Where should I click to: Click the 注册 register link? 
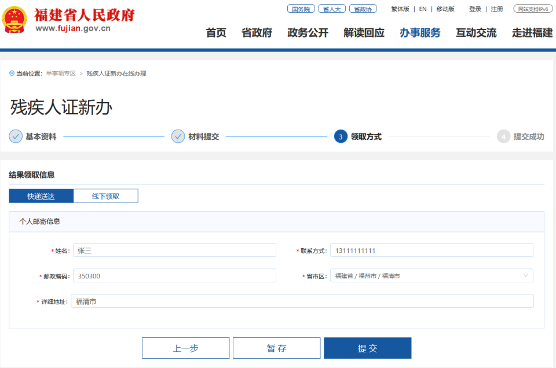pos(497,9)
